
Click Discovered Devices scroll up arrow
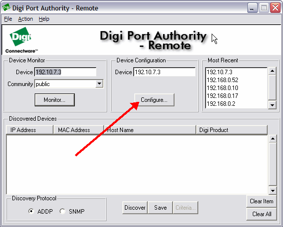[273, 138]
